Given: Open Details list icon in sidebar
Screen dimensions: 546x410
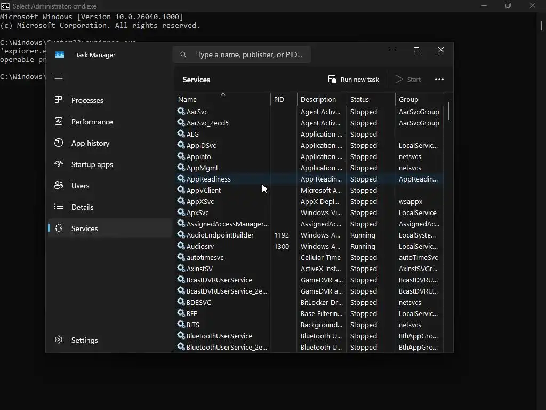Looking at the screenshot, I should [59, 207].
